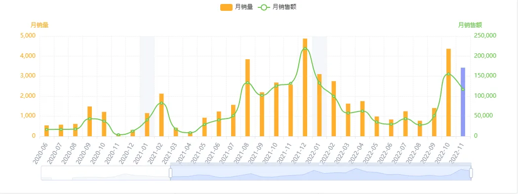Click the 2020-11 green line data point
The height and width of the screenshot is (194, 518).
click(x=119, y=135)
